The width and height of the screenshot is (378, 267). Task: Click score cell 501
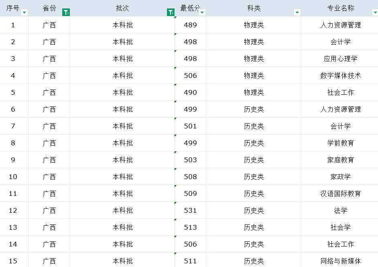click(190, 126)
